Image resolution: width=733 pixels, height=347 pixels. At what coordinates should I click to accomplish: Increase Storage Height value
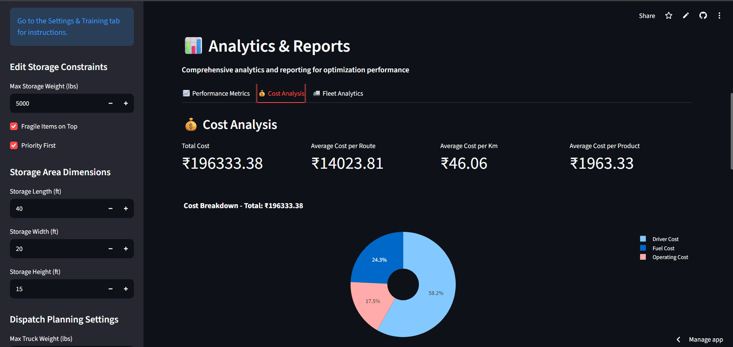pos(126,289)
